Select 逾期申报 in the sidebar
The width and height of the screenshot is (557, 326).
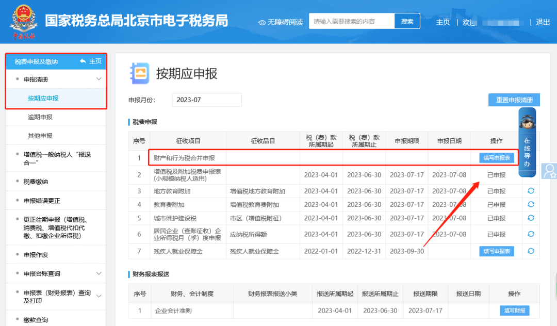click(40, 117)
